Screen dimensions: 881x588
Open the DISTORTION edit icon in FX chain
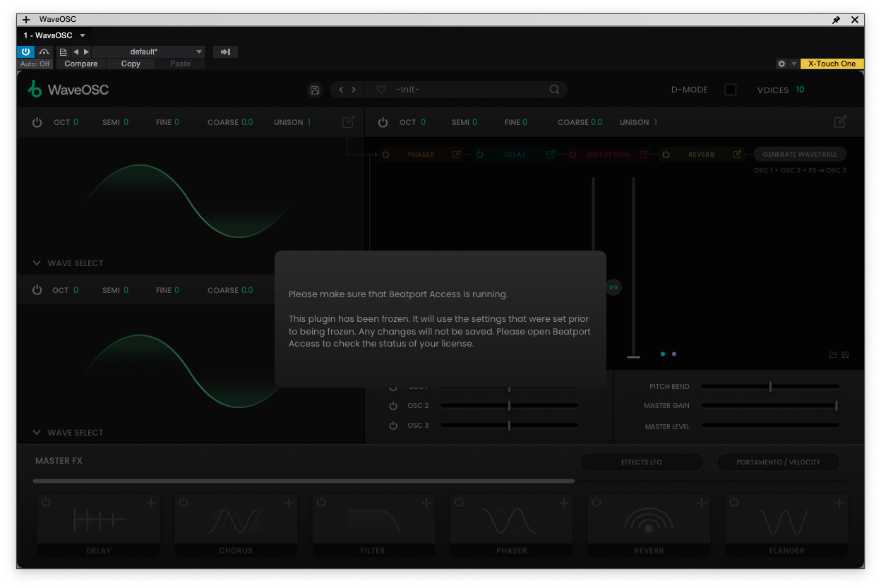(644, 154)
